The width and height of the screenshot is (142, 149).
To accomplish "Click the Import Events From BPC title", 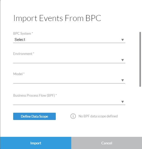I will pos(57,18).
